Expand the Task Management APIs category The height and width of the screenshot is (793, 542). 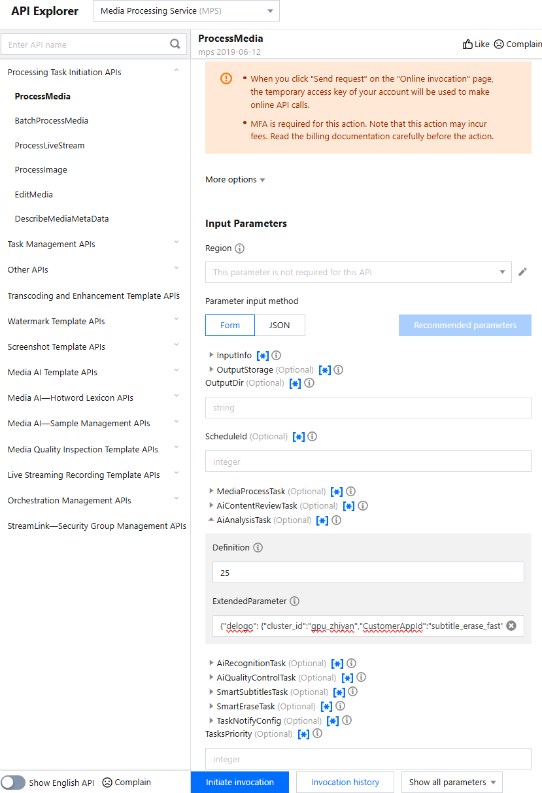coord(93,244)
